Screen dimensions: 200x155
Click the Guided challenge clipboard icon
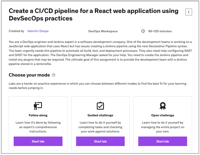100,106
